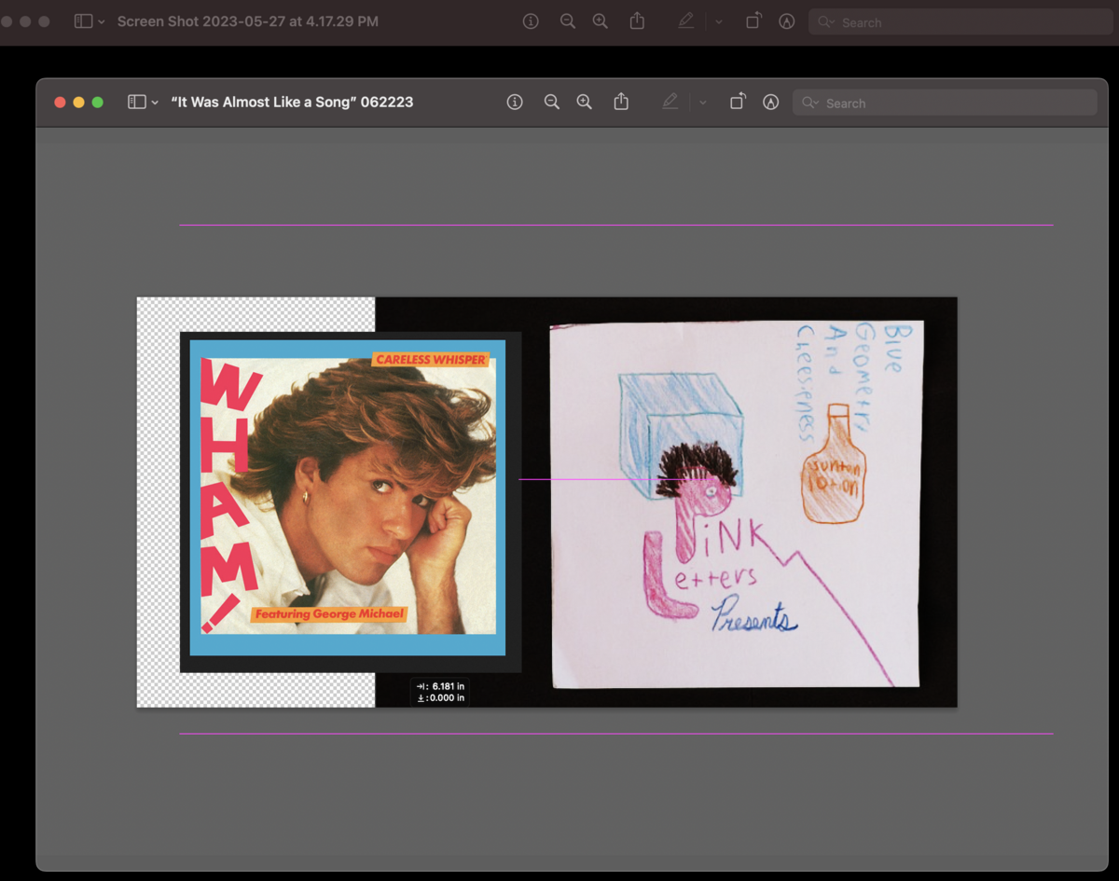
Task: Rotate image in the Screen Shot window
Action: point(753,21)
